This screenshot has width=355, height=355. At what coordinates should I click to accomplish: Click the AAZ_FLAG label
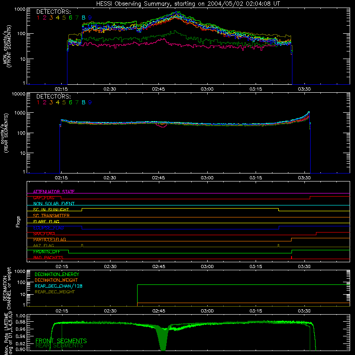43,245
